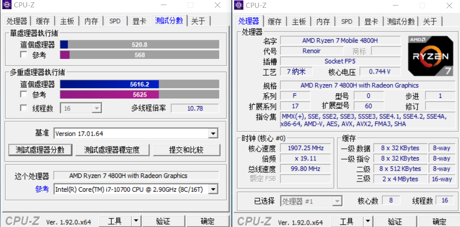This screenshot has height=227, width=460.
Task: Click 这个处理器 name field in left window
Action: pos(136,176)
